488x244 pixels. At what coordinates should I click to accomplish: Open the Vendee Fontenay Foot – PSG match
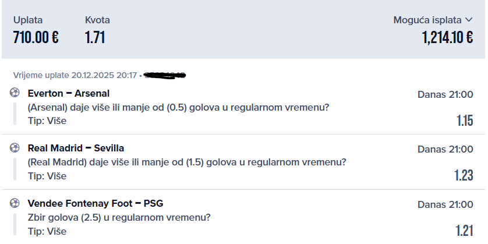[x=96, y=203]
